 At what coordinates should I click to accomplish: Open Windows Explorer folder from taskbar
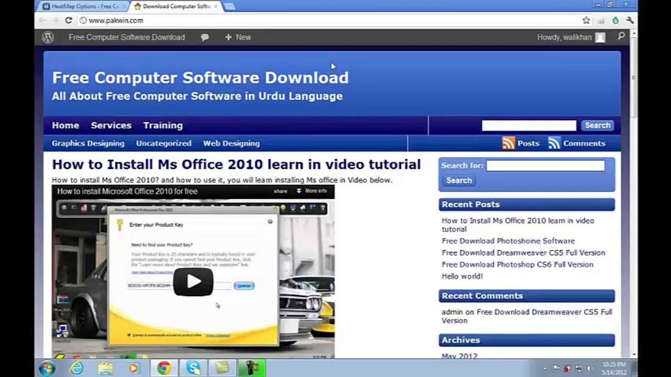pyautogui.click(x=105, y=368)
